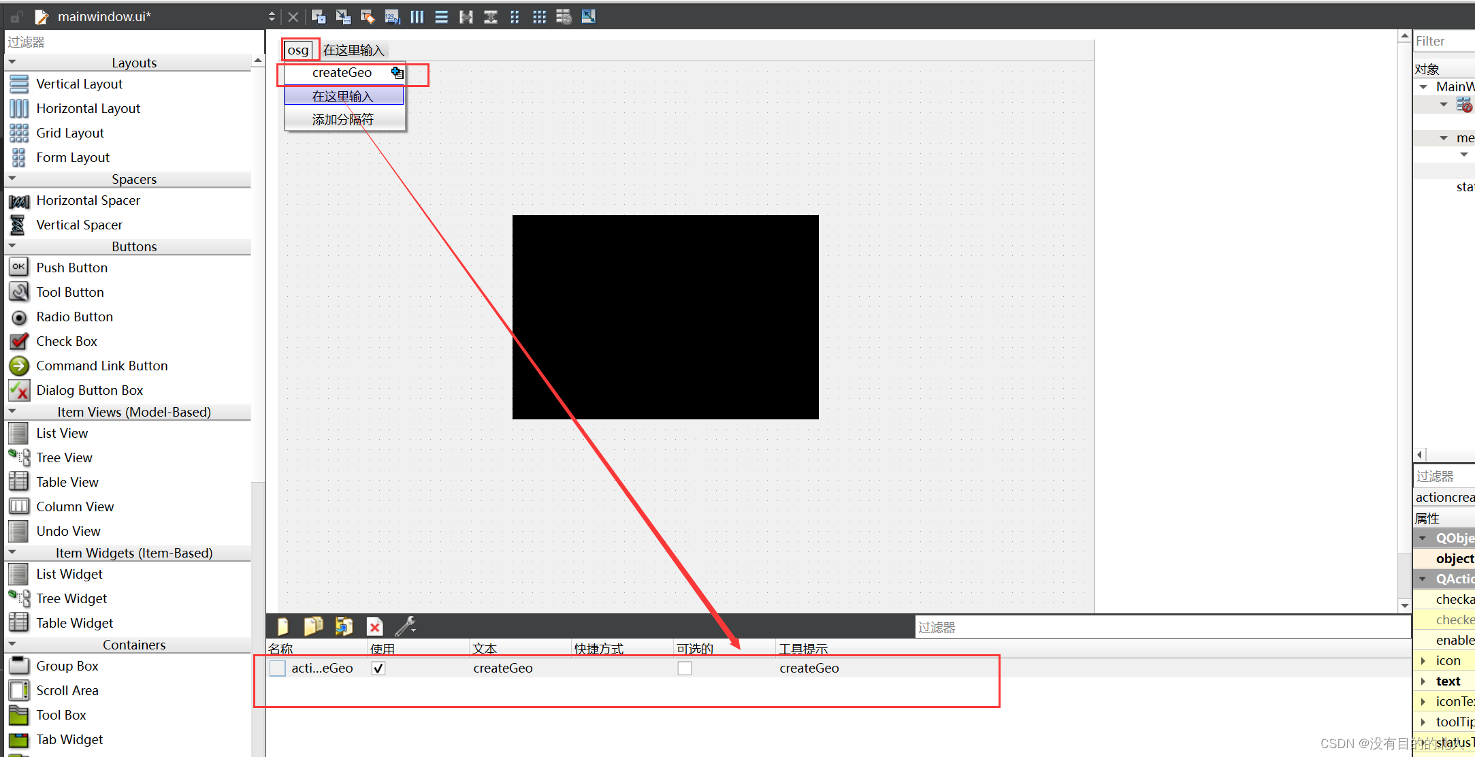
Task: Open the wrench configure dropdown
Action: point(406,626)
